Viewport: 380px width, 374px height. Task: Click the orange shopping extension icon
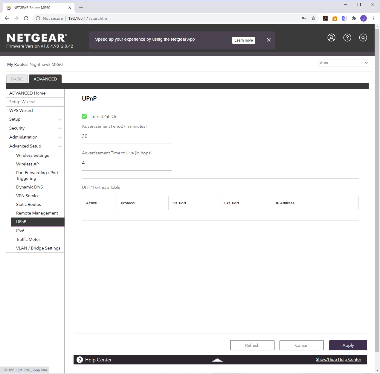click(335, 18)
